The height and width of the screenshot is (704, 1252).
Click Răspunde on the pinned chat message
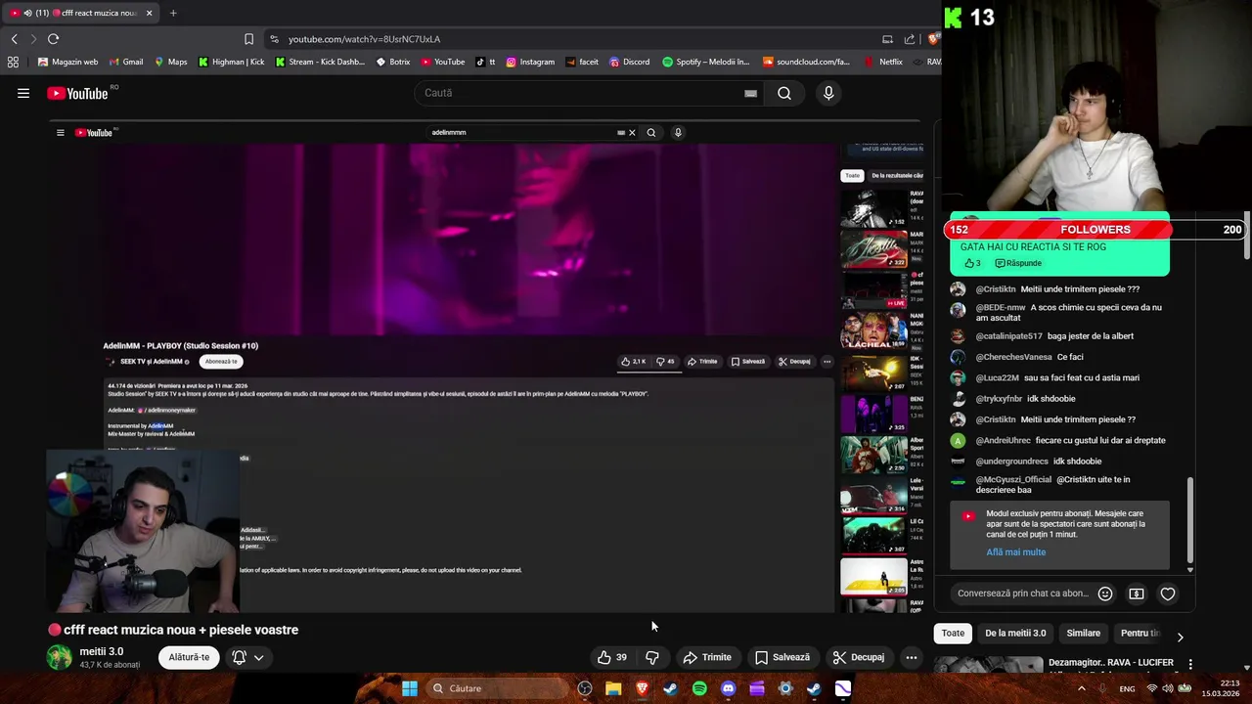pos(1018,263)
